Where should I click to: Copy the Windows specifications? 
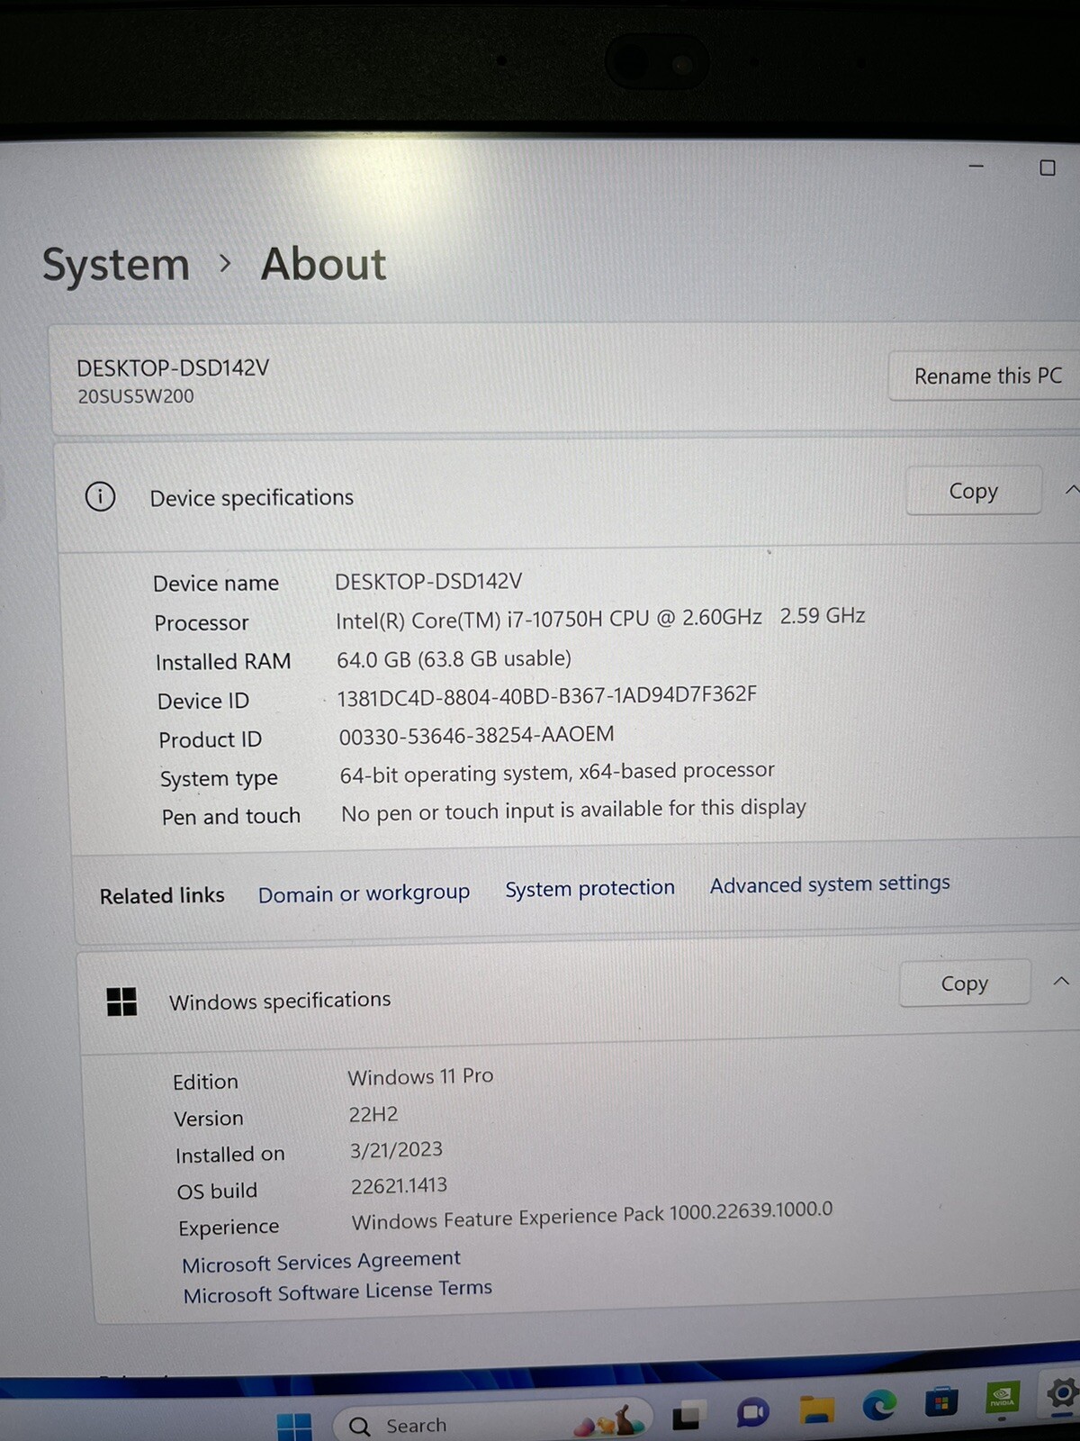tap(964, 983)
